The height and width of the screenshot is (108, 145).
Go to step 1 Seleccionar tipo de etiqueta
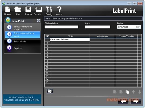tap(23, 28)
